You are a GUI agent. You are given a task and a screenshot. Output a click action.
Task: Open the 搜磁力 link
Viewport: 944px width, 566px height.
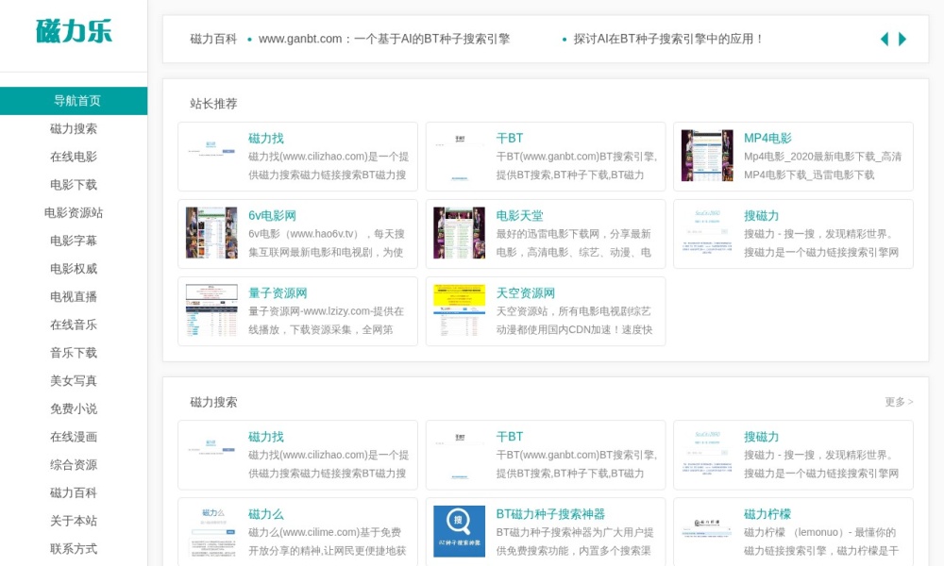coord(760,215)
